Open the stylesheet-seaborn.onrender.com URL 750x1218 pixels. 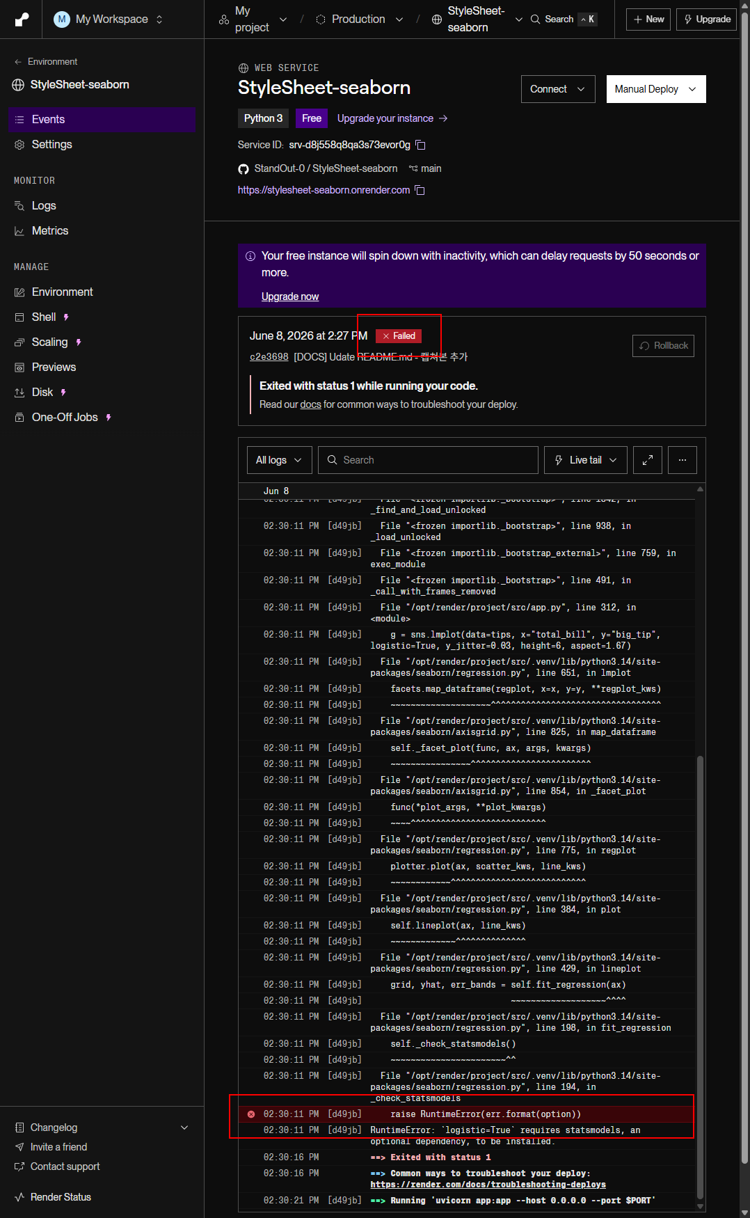click(324, 190)
